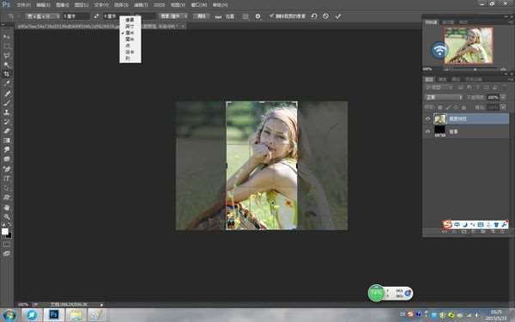Toggle lock transparent pixels in Layers panel

pyautogui.click(x=440, y=107)
